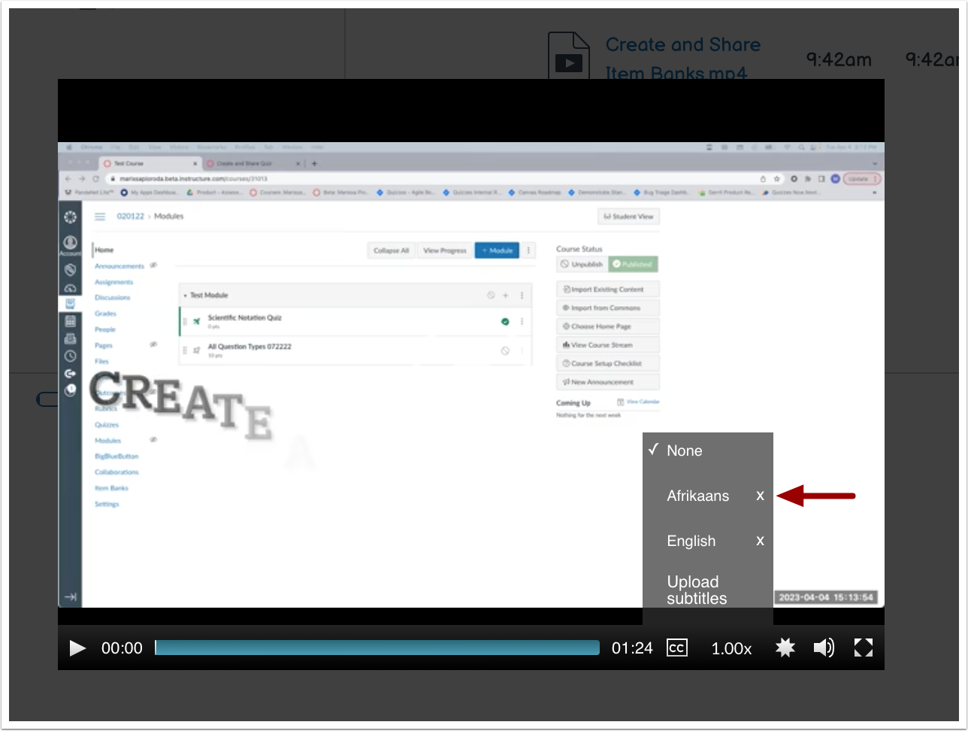Collapse the Test Module section
This screenshot has width=968, height=731.
[x=185, y=295]
